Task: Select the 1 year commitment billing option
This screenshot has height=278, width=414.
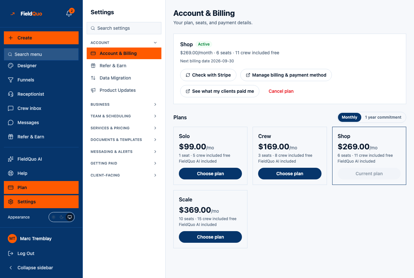Action: click(383, 117)
